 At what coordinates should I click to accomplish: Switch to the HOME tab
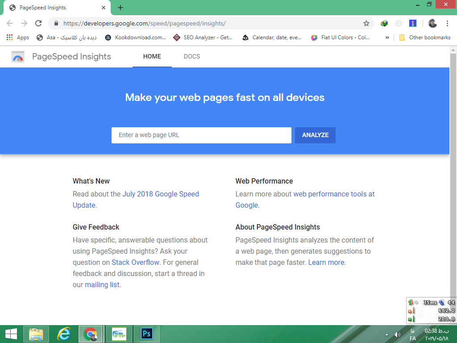pyautogui.click(x=152, y=57)
